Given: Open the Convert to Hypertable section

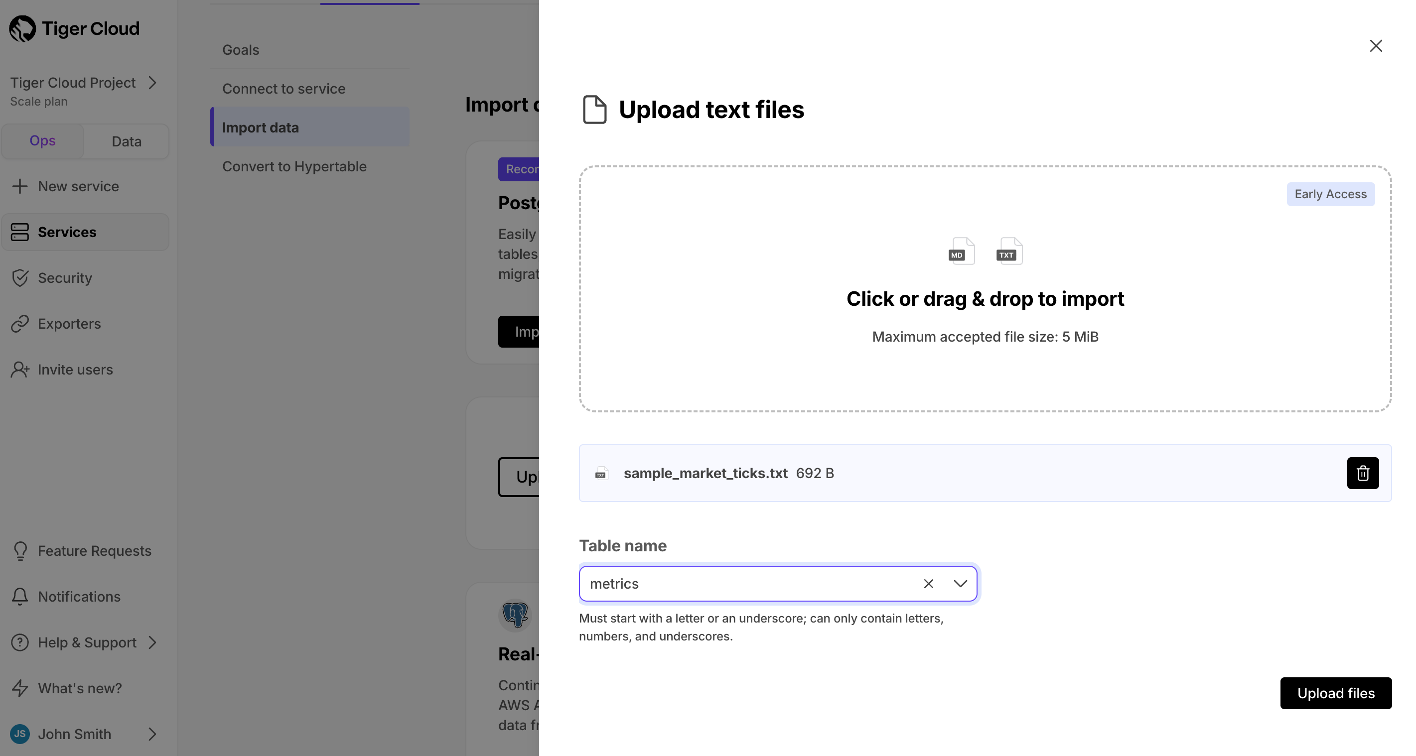Looking at the screenshot, I should tap(294, 166).
